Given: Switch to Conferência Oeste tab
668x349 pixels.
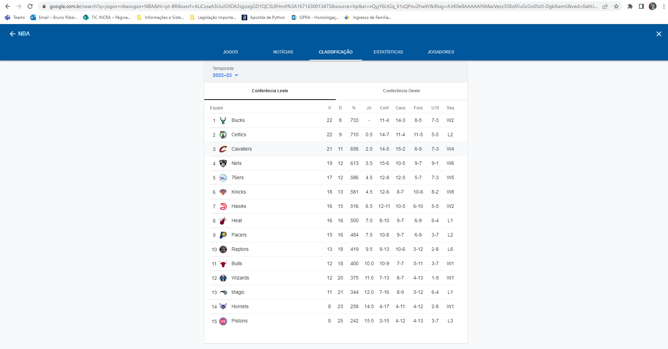Looking at the screenshot, I should [401, 91].
